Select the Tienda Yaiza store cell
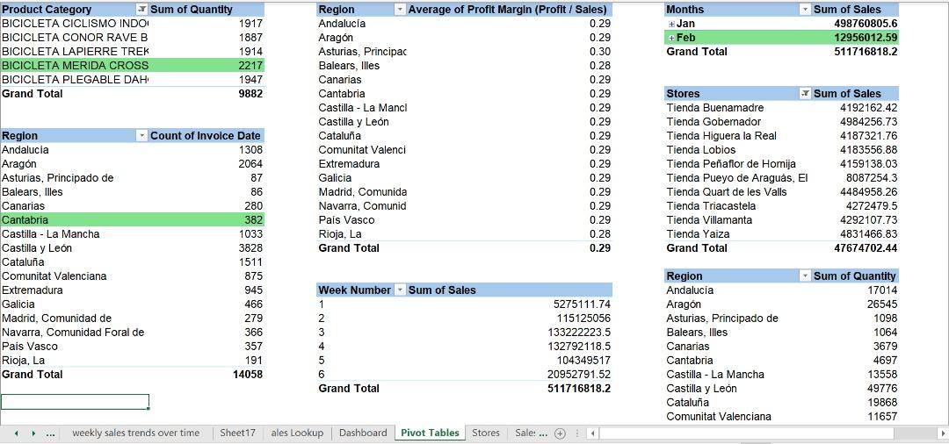 [738, 233]
